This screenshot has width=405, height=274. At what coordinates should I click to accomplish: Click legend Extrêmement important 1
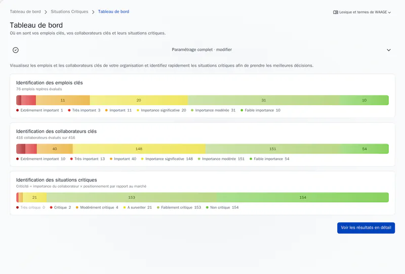point(39,110)
